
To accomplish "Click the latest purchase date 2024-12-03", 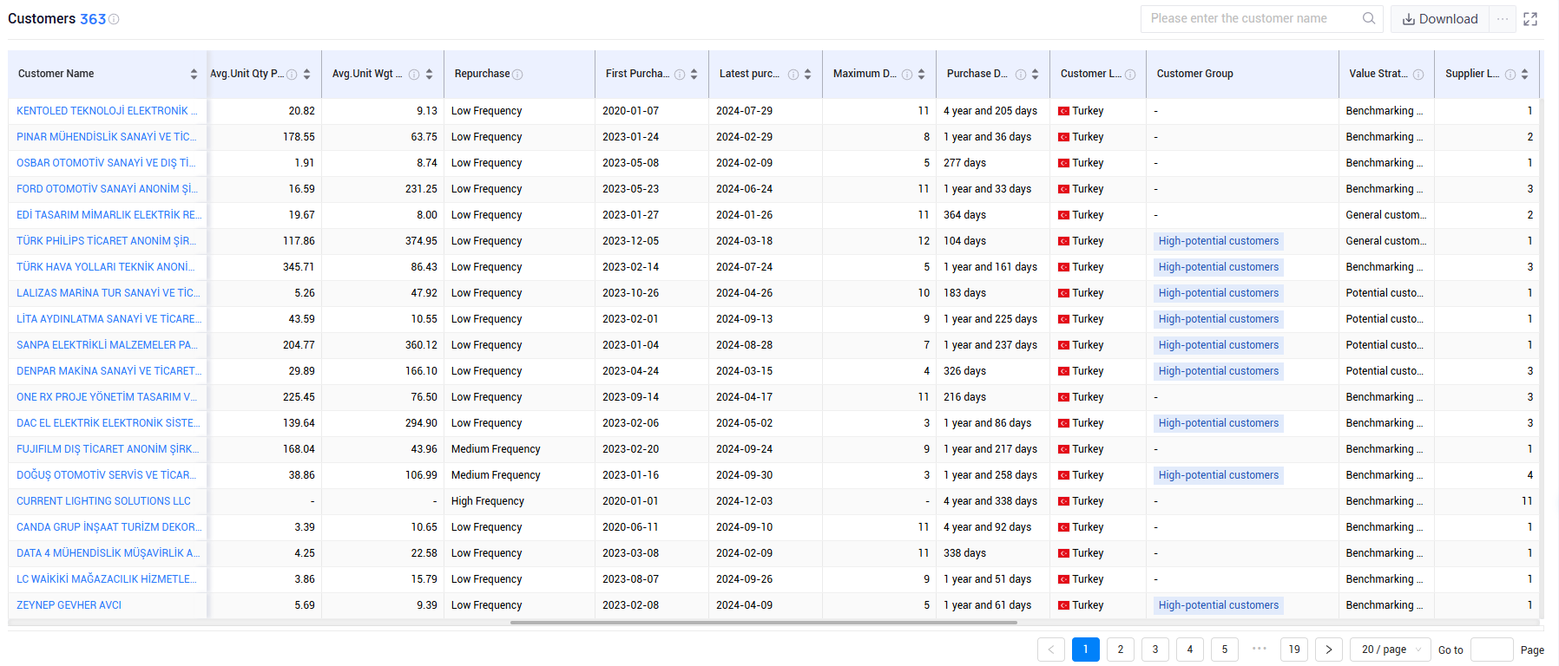I will coord(745,501).
